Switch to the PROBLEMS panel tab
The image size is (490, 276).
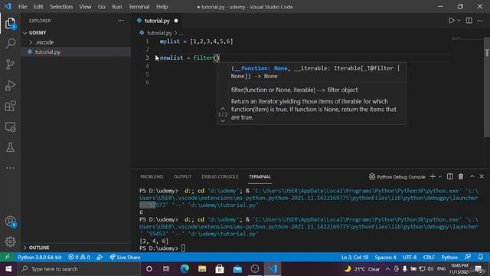point(152,177)
